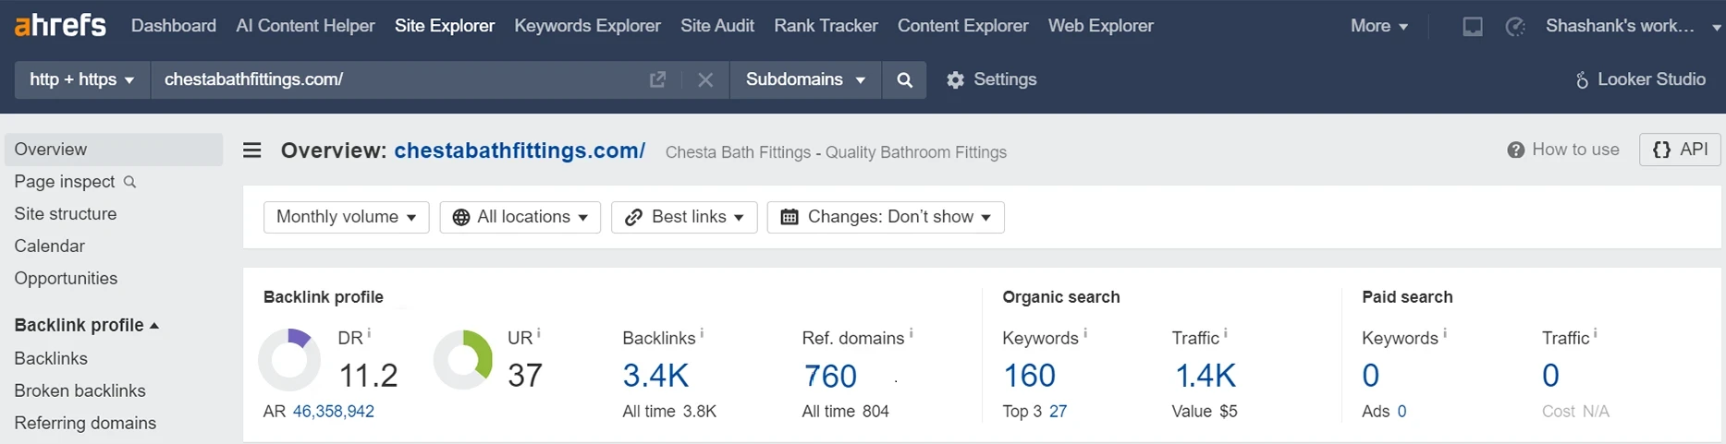1726x444 pixels.
Task: Click the Ref. domains info icon
Action: click(x=911, y=332)
